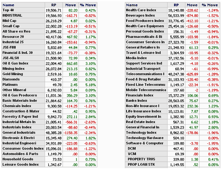Click the JSE-ALSH index name
The width and height of the screenshot is (222, 169).
(11, 58)
